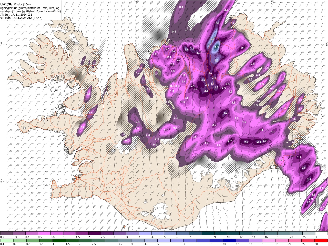Click snow legend swatch between 25 and 30
Screen dimensions: 328x246
tap(309, 233)
